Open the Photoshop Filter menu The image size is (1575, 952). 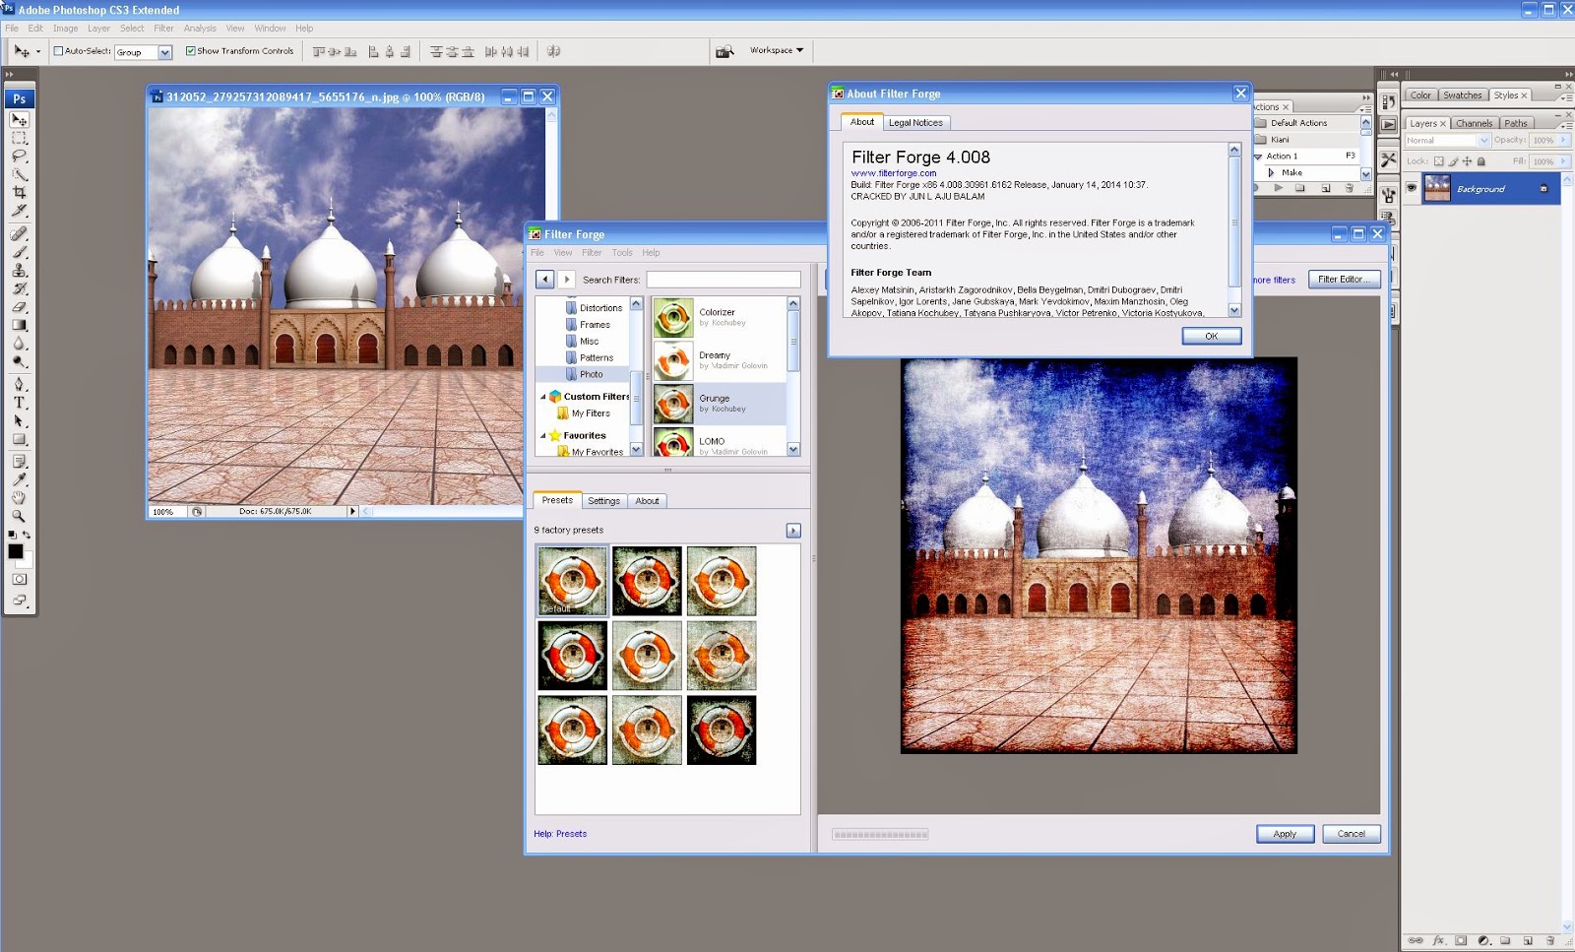163,29
